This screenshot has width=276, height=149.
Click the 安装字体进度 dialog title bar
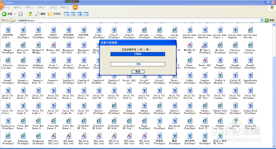pos(138,42)
